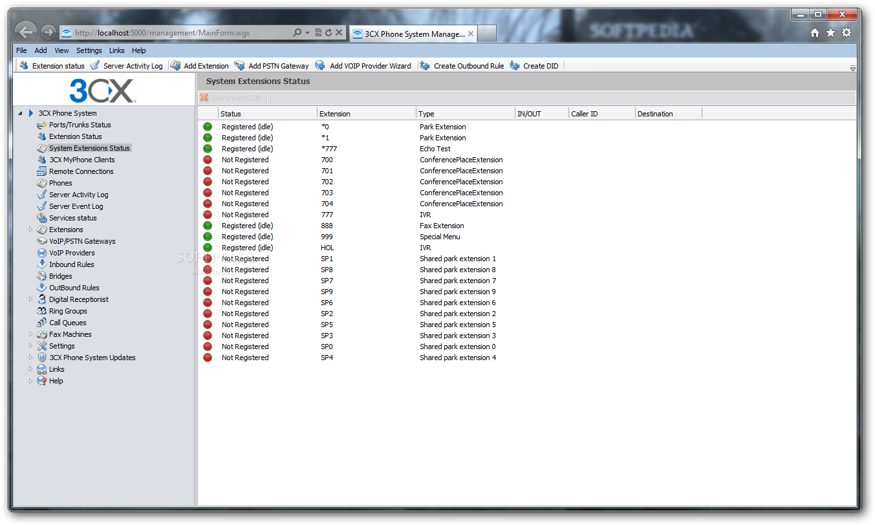
Task: Expand 3CX Phone System Updates node
Action: (30, 358)
